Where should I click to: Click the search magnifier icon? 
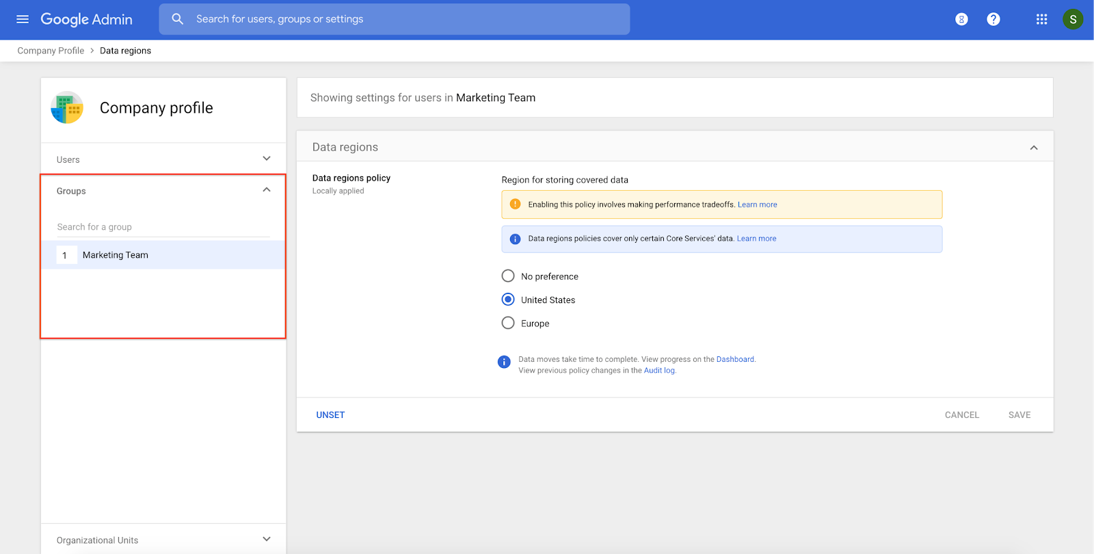coord(178,19)
